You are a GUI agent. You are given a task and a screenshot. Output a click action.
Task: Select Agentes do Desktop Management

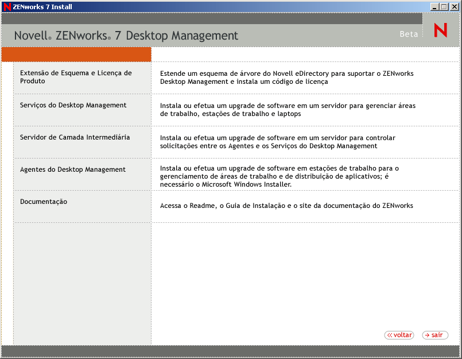[75, 169]
